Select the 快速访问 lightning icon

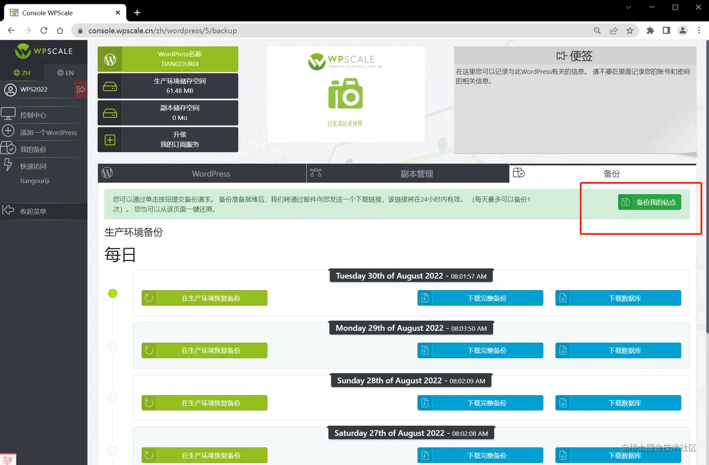(8, 165)
